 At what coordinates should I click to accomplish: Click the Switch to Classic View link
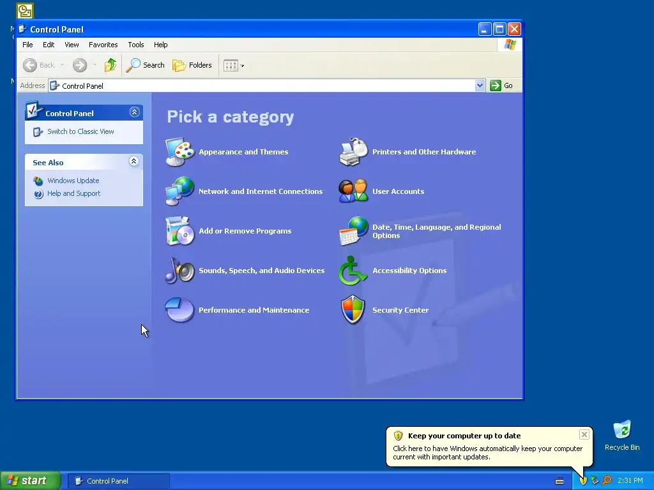click(x=80, y=131)
